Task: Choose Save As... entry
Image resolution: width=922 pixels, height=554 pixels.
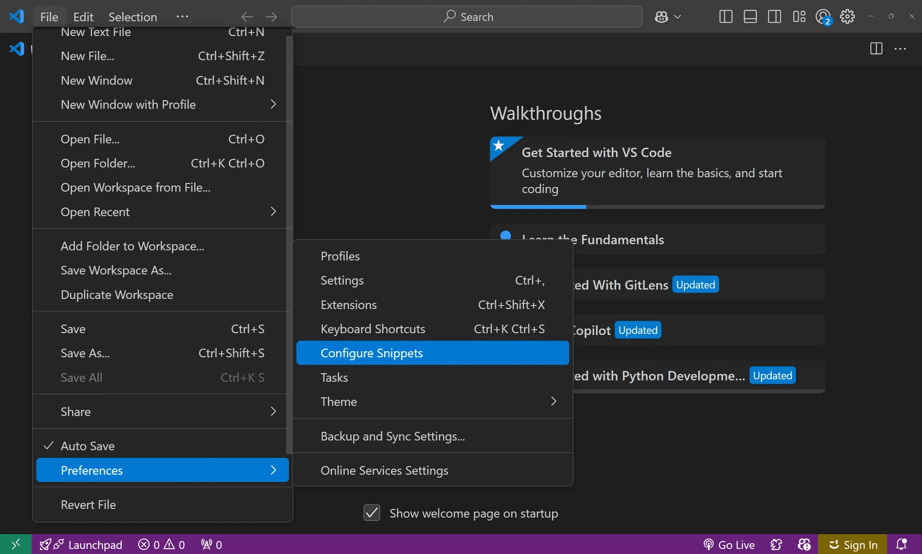Action: pos(161,353)
